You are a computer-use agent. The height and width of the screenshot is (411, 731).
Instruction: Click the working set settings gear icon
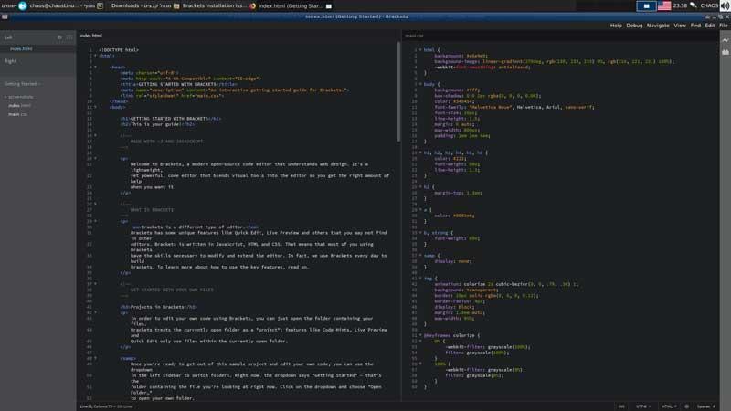[x=59, y=37]
